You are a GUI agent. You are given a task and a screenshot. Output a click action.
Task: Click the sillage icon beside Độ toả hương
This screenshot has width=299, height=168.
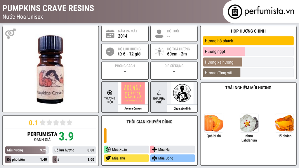click(159, 52)
